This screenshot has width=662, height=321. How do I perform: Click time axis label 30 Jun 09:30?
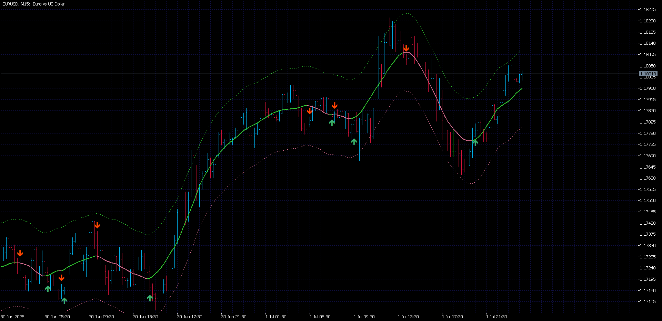[x=101, y=317]
